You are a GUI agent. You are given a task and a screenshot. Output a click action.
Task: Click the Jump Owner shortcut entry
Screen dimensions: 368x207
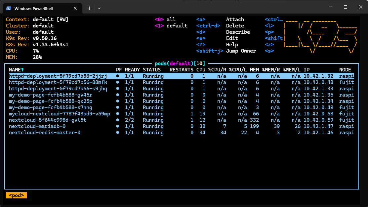coord(241,51)
